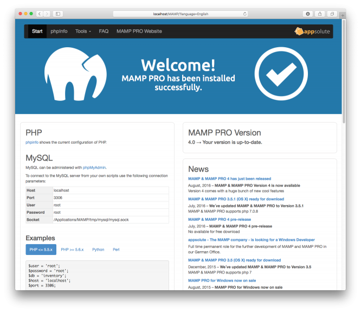Open the MAMP PRO 3.5 (OS X) news link
This screenshot has height=312, width=361.
pos(234,260)
